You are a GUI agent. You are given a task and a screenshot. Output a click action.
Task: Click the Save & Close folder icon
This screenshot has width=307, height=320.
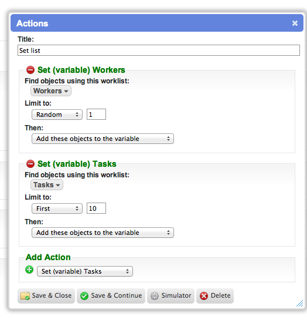25,296
